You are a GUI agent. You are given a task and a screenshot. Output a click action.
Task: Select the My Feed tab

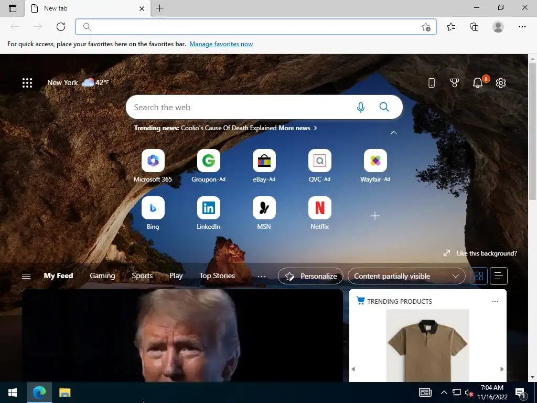pyautogui.click(x=58, y=275)
